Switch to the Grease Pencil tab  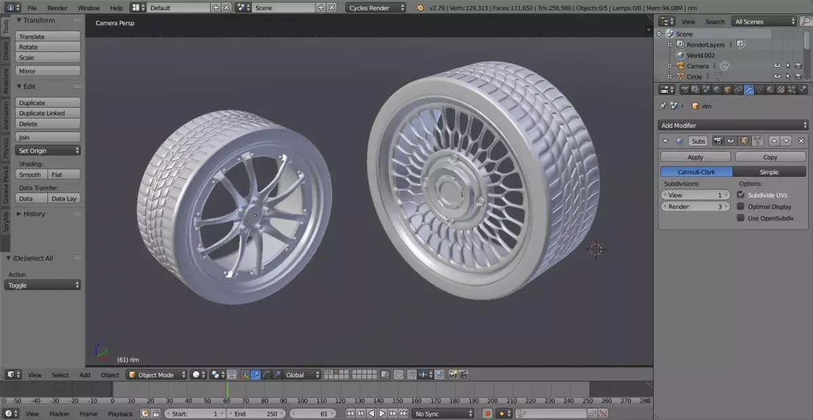pyautogui.click(x=6, y=186)
